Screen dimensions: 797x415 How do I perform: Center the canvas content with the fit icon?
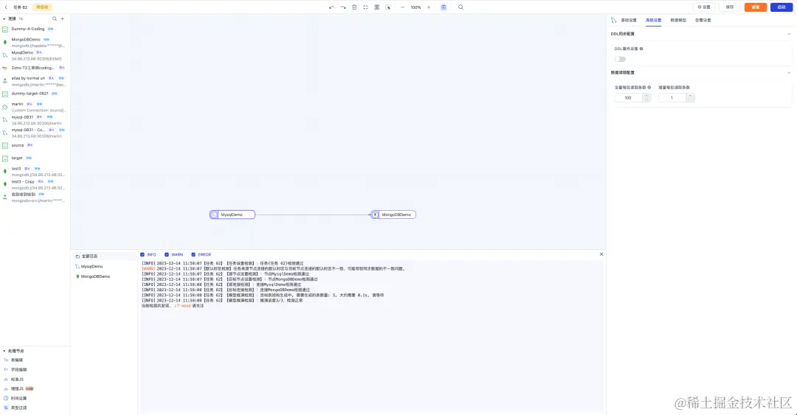pyautogui.click(x=365, y=7)
